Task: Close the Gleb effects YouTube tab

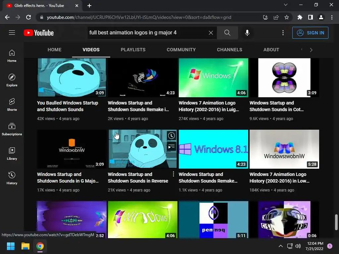Action: [77, 6]
